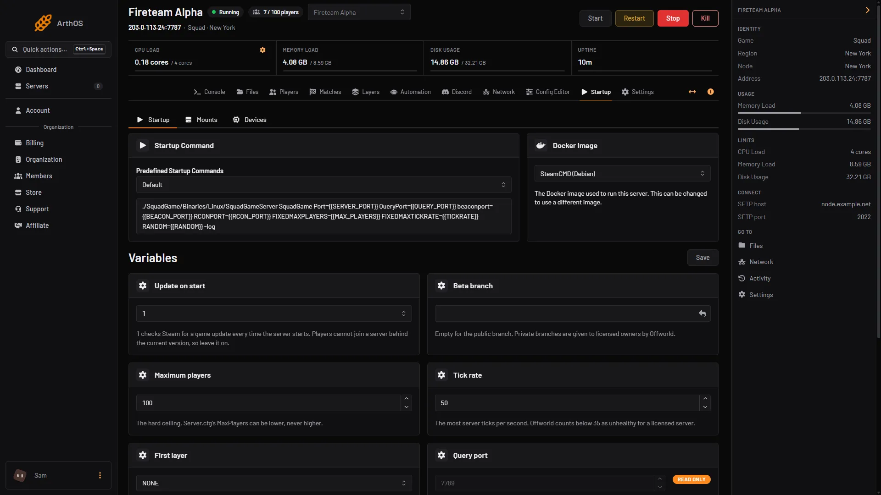This screenshot has width=881, height=495.
Task: Toggle the width expand arrows icon
Action: point(692,92)
